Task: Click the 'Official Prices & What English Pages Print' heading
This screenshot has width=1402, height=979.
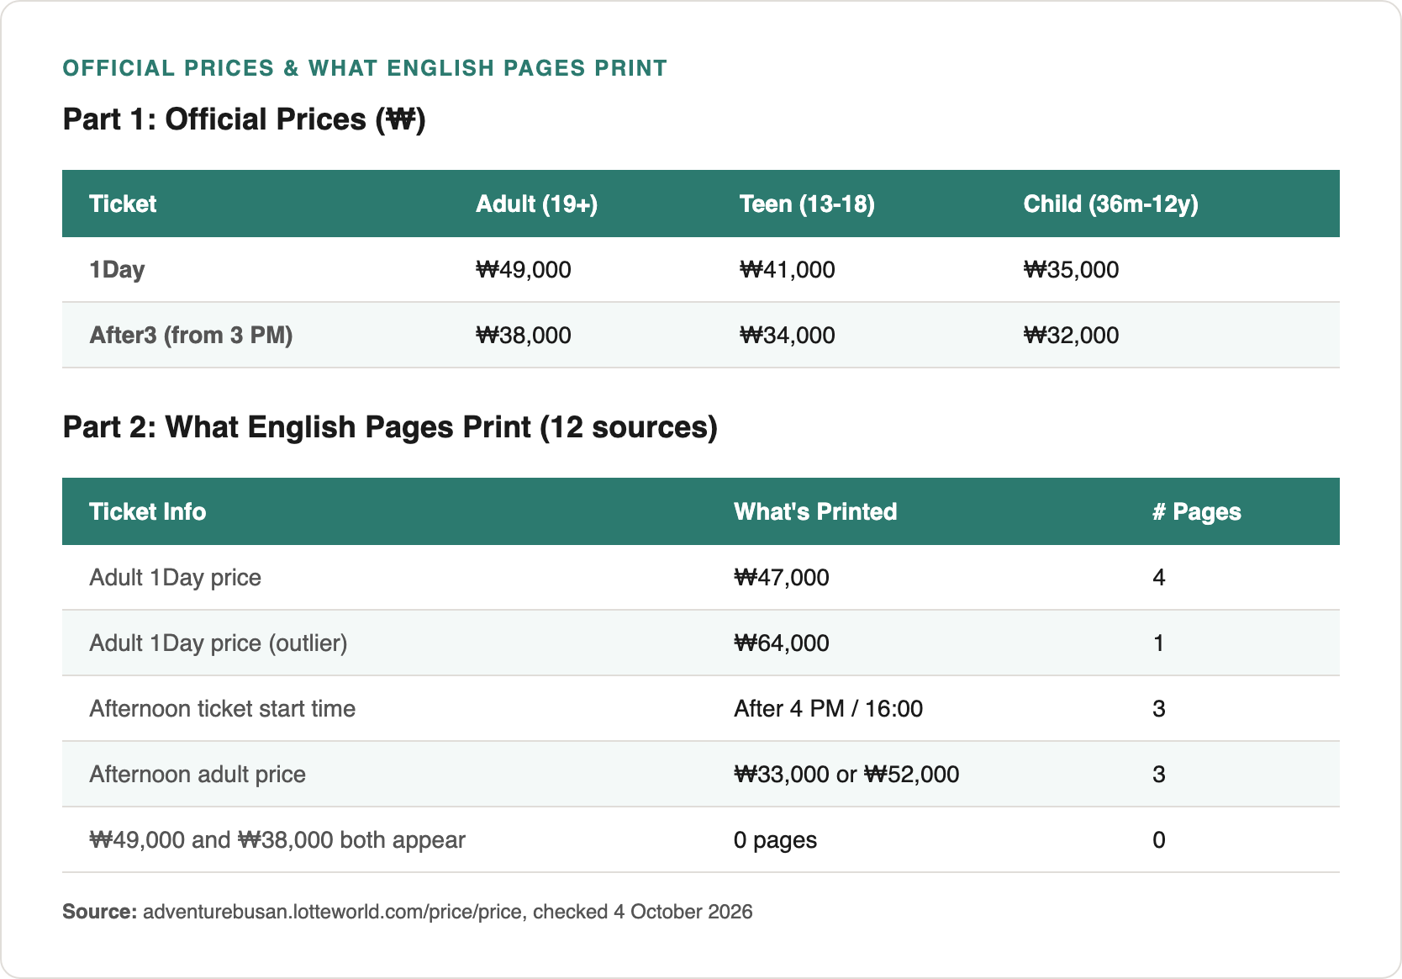Action: coord(365,68)
